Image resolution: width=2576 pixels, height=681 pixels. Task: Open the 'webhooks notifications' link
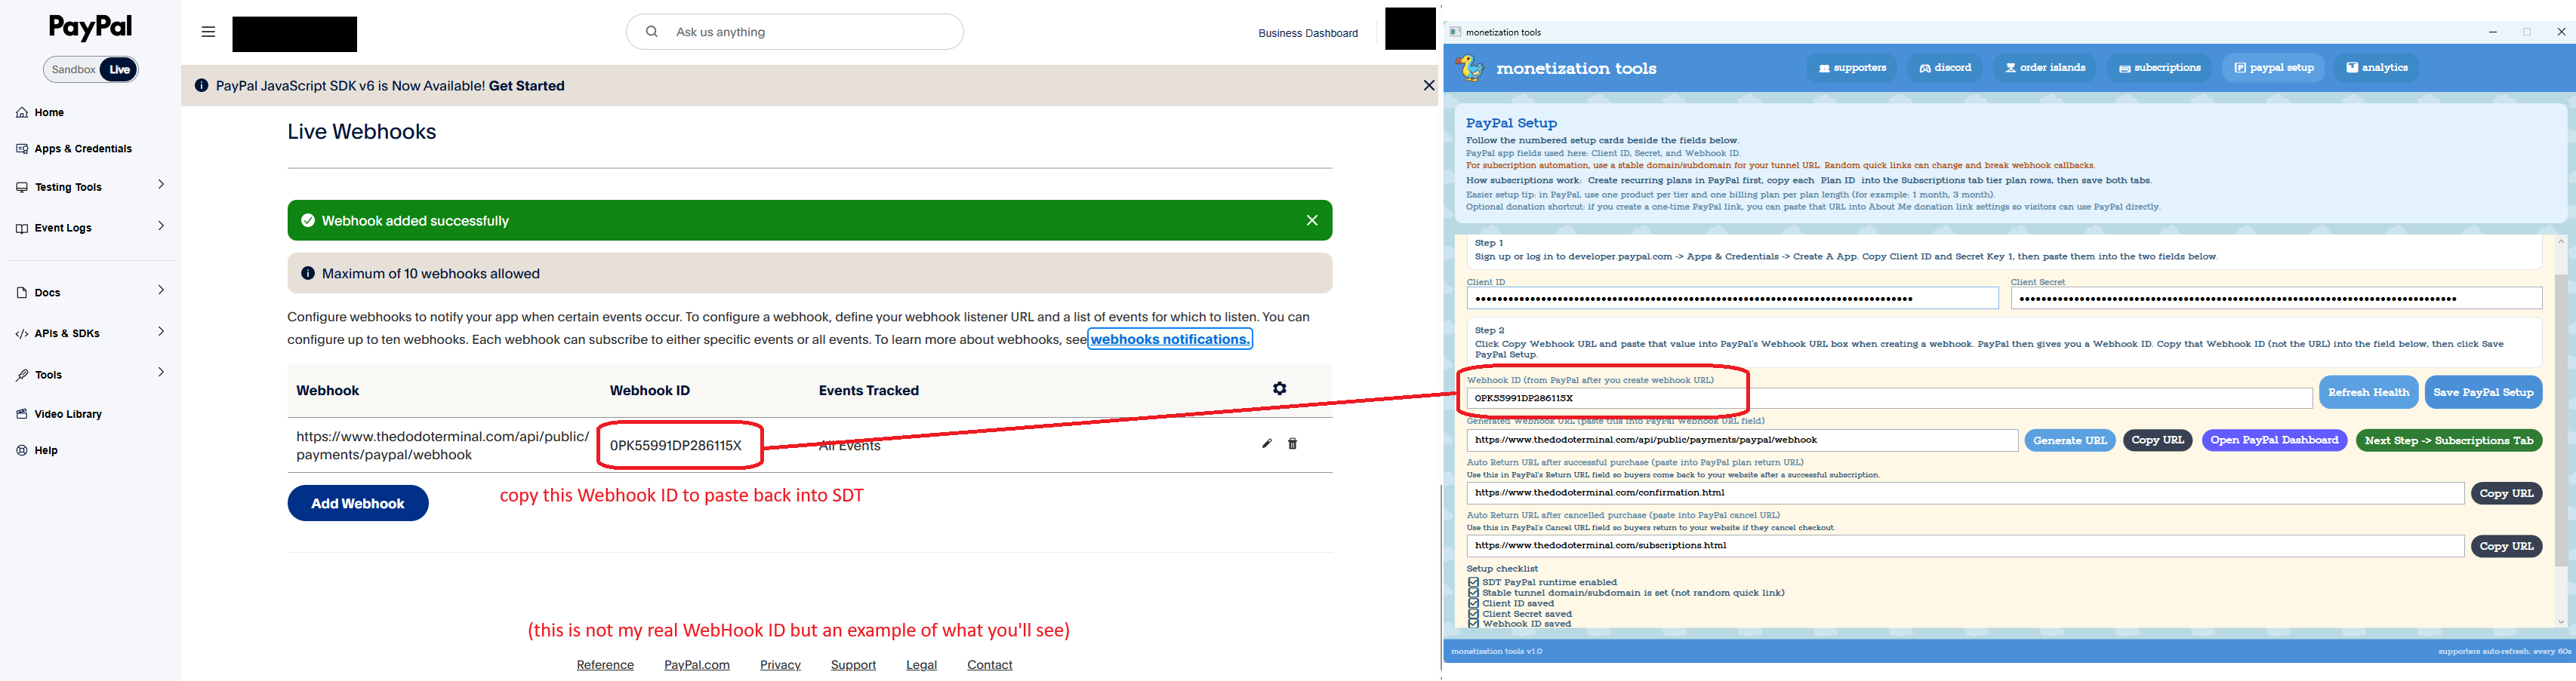[1170, 339]
